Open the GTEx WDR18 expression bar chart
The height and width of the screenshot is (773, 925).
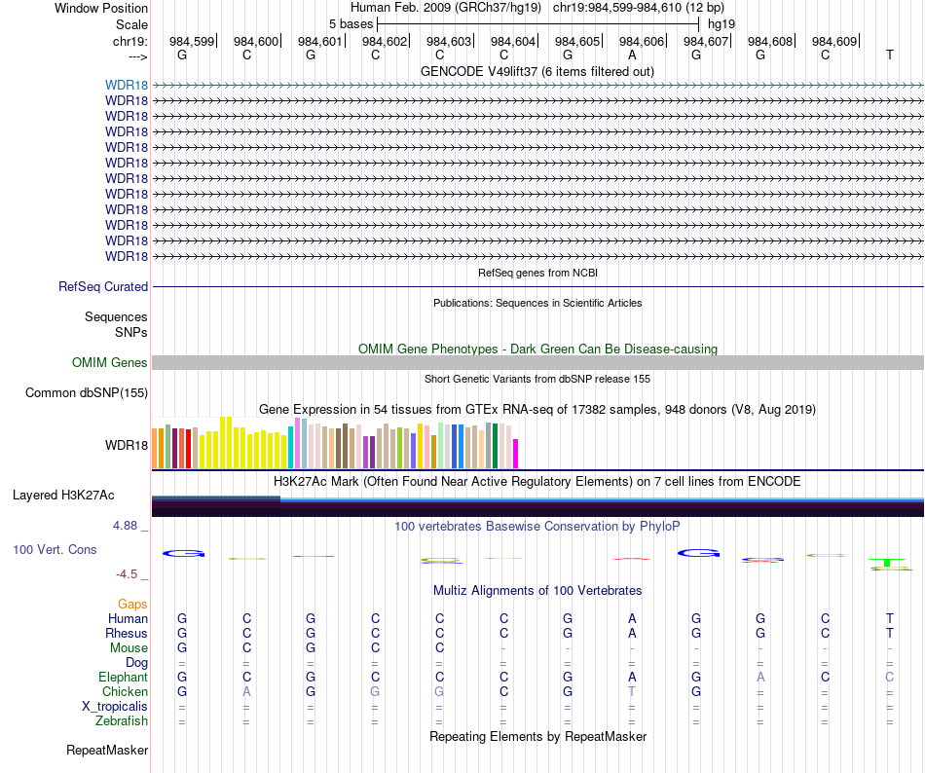point(335,443)
